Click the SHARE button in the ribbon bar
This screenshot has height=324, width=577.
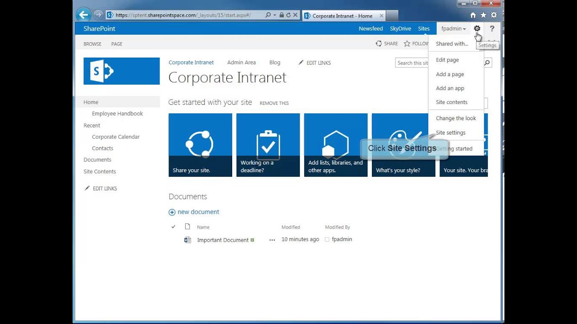(387, 44)
